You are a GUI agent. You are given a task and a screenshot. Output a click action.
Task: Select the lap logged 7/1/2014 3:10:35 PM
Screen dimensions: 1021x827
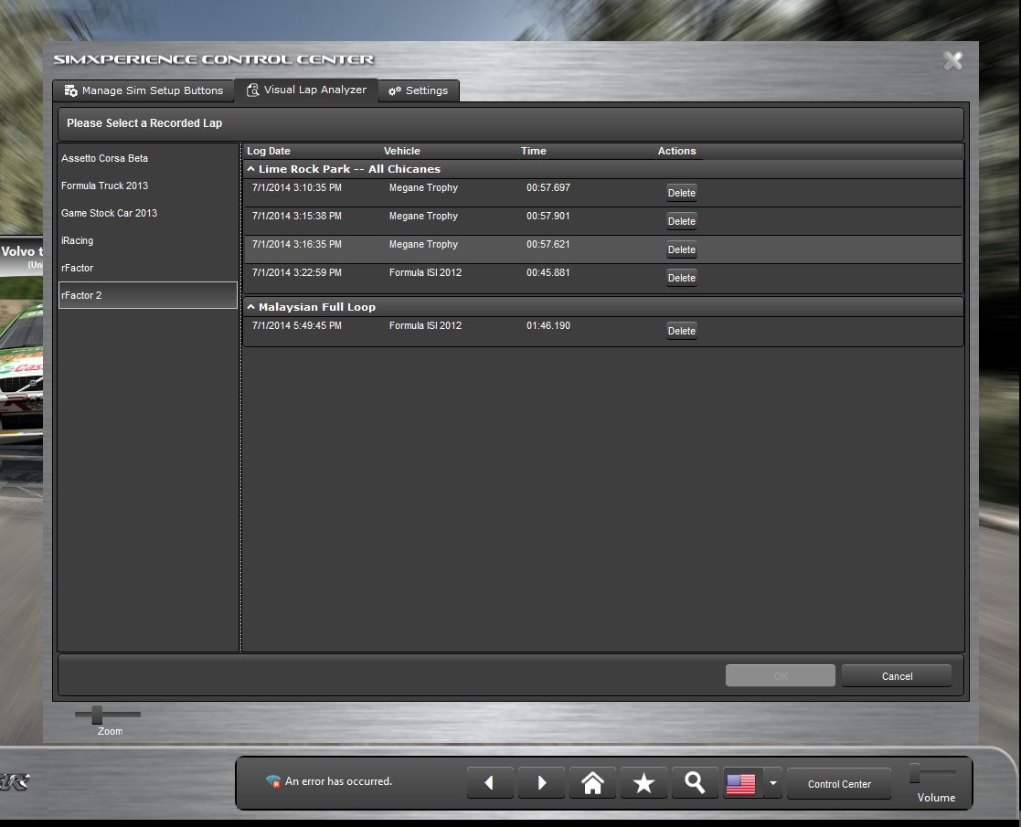point(603,194)
